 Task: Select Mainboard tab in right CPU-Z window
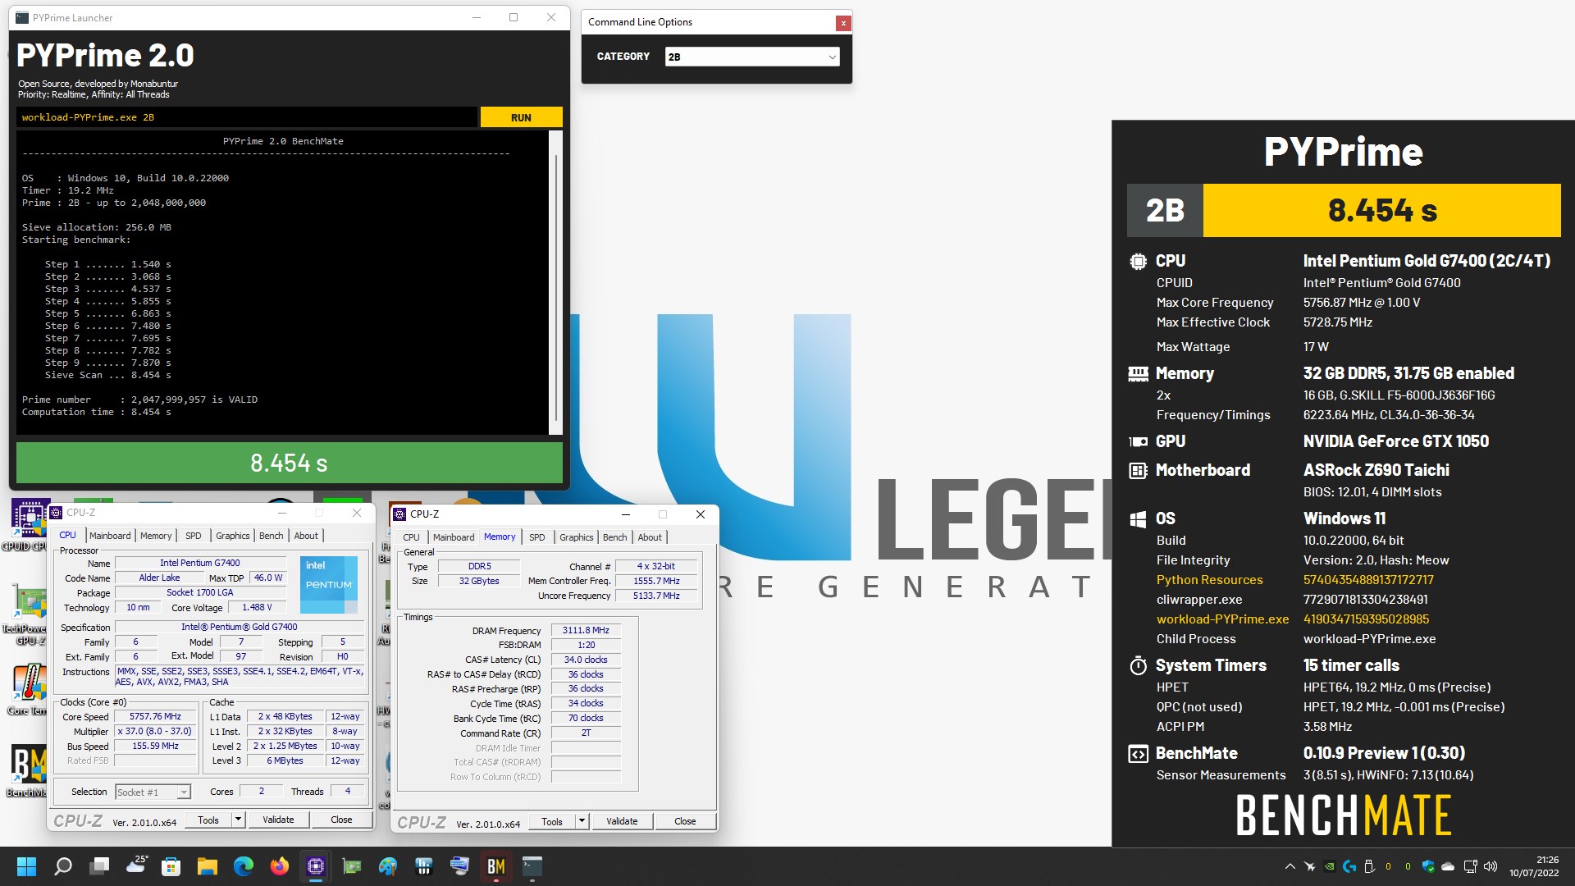point(454,537)
